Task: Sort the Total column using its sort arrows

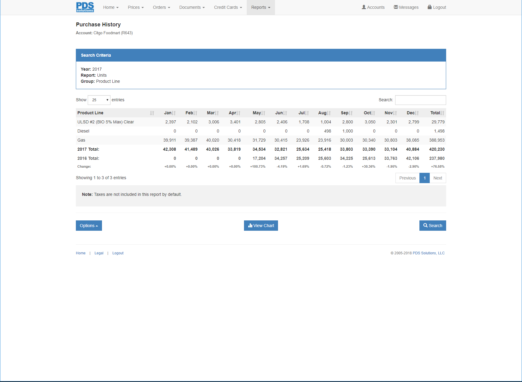Action: 441,113
